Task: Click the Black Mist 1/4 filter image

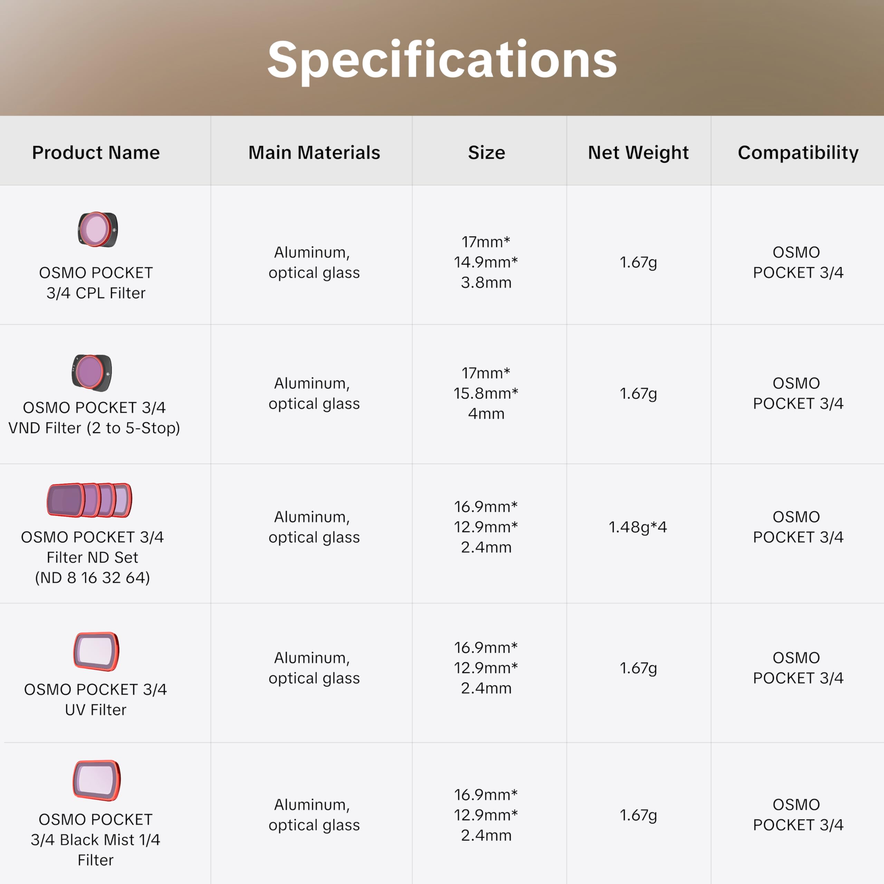Action: pos(97,781)
